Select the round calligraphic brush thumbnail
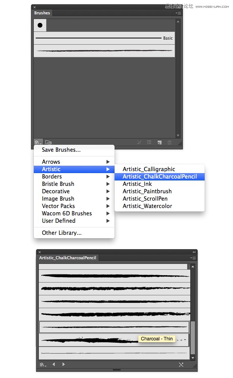The width and height of the screenshot is (233, 378). tap(40, 25)
